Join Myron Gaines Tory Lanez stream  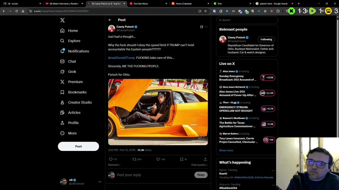247,138
